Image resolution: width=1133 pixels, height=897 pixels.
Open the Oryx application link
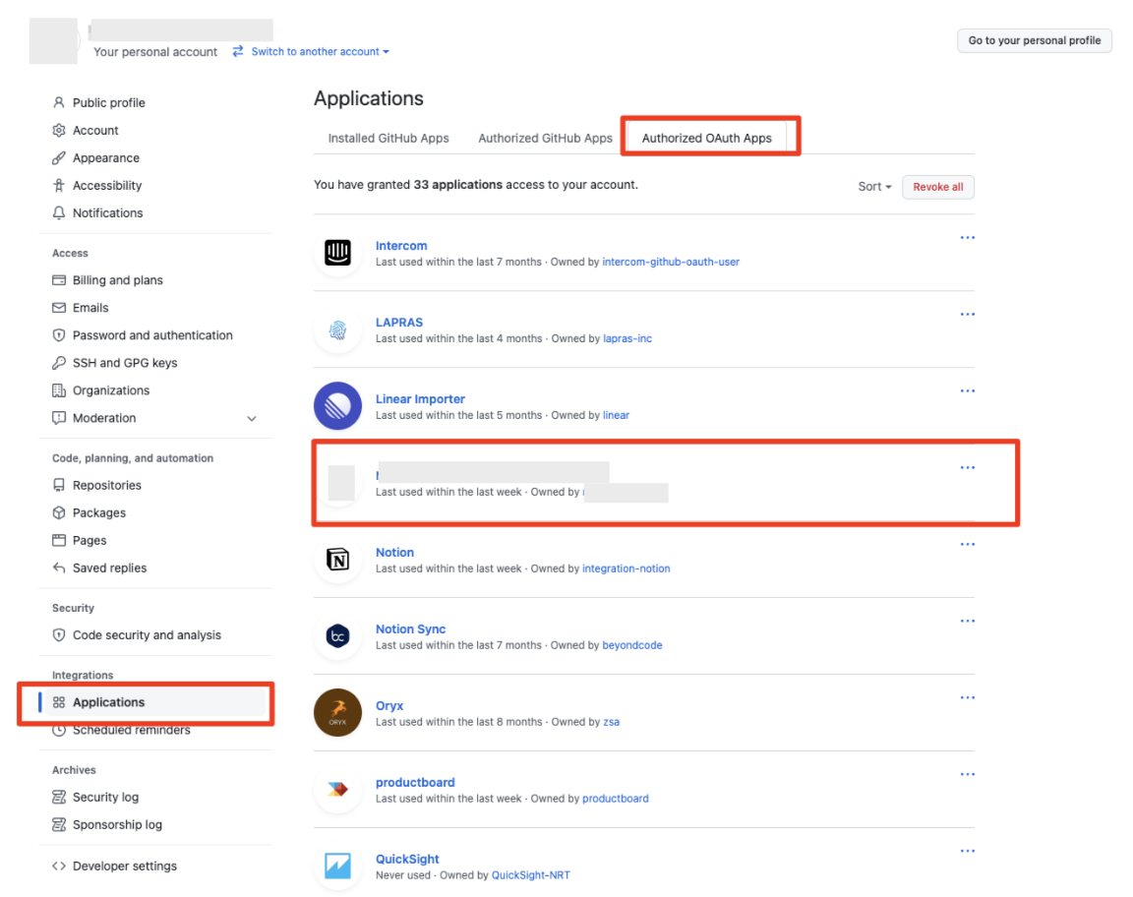pyautogui.click(x=389, y=705)
